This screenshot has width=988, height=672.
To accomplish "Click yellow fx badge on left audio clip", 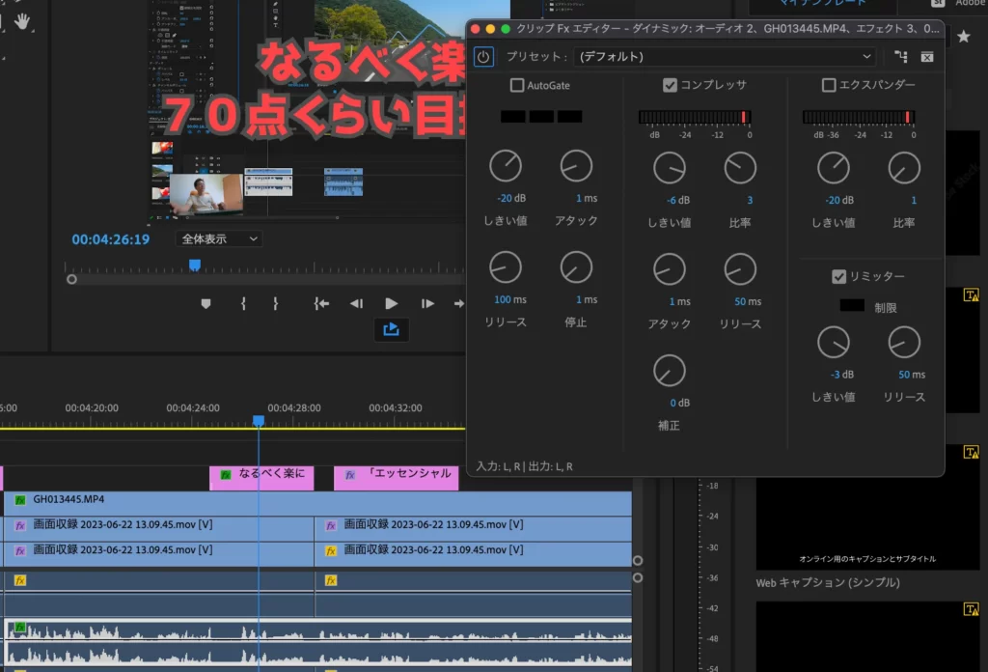I will pos(20,580).
